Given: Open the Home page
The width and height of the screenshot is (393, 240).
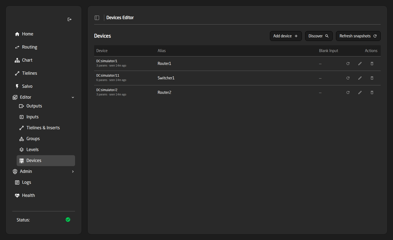Looking at the screenshot, I should [x=44, y=34].
